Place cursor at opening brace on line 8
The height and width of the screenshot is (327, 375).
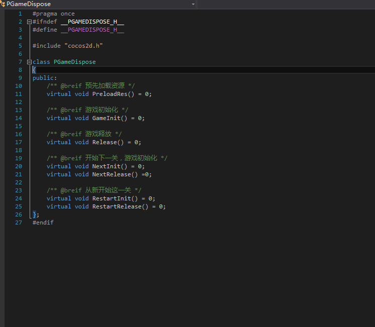34,70
